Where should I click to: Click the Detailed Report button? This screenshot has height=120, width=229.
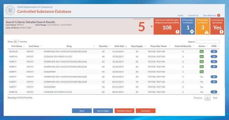tap(124, 111)
